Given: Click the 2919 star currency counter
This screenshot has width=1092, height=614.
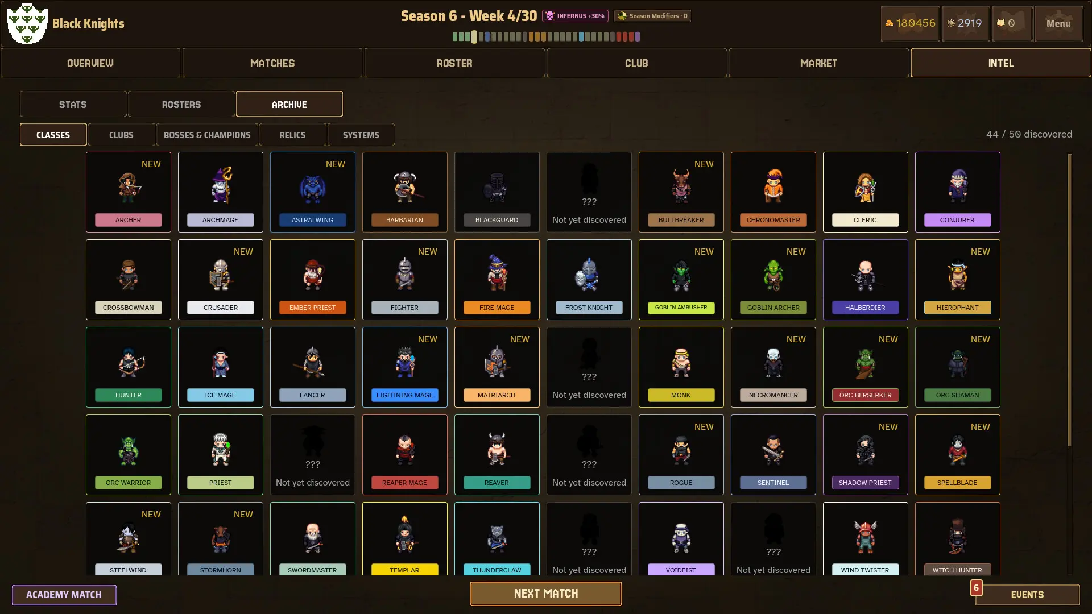Looking at the screenshot, I should [x=966, y=23].
